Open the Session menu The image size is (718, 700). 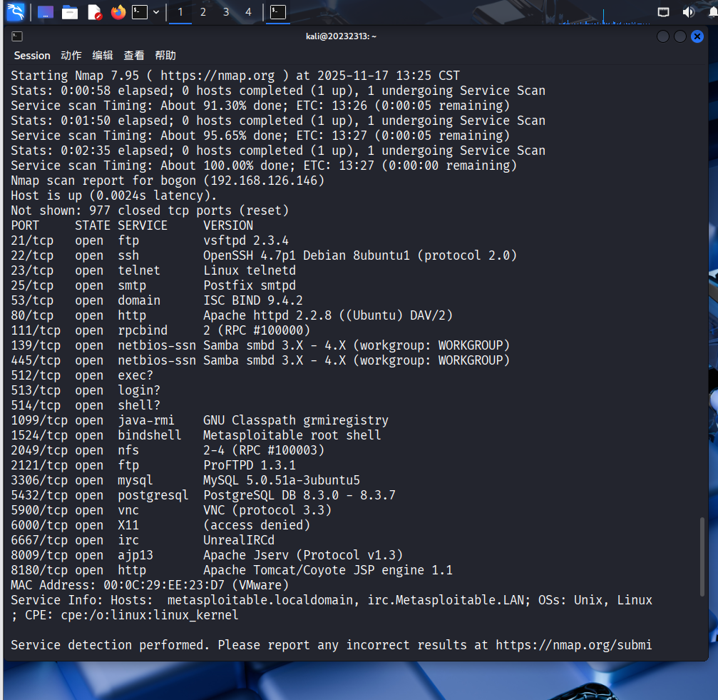click(x=32, y=56)
